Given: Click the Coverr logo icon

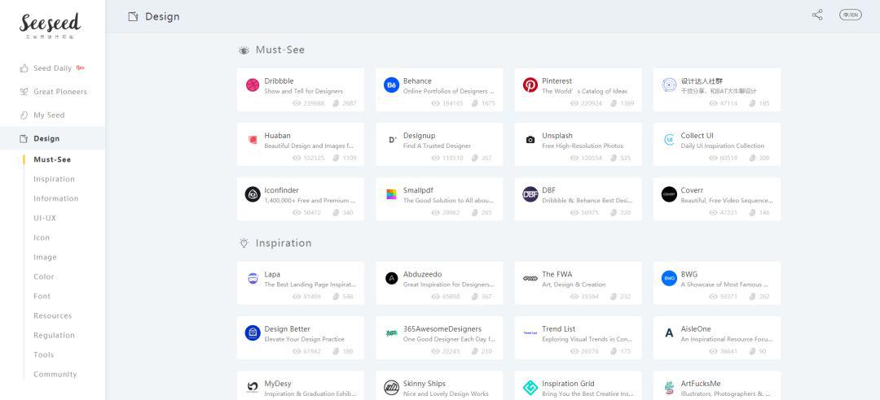Looking at the screenshot, I should click(669, 194).
